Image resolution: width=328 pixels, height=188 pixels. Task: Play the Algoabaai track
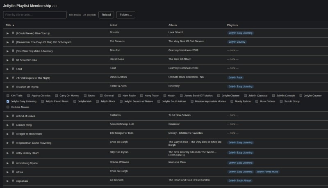(7, 181)
